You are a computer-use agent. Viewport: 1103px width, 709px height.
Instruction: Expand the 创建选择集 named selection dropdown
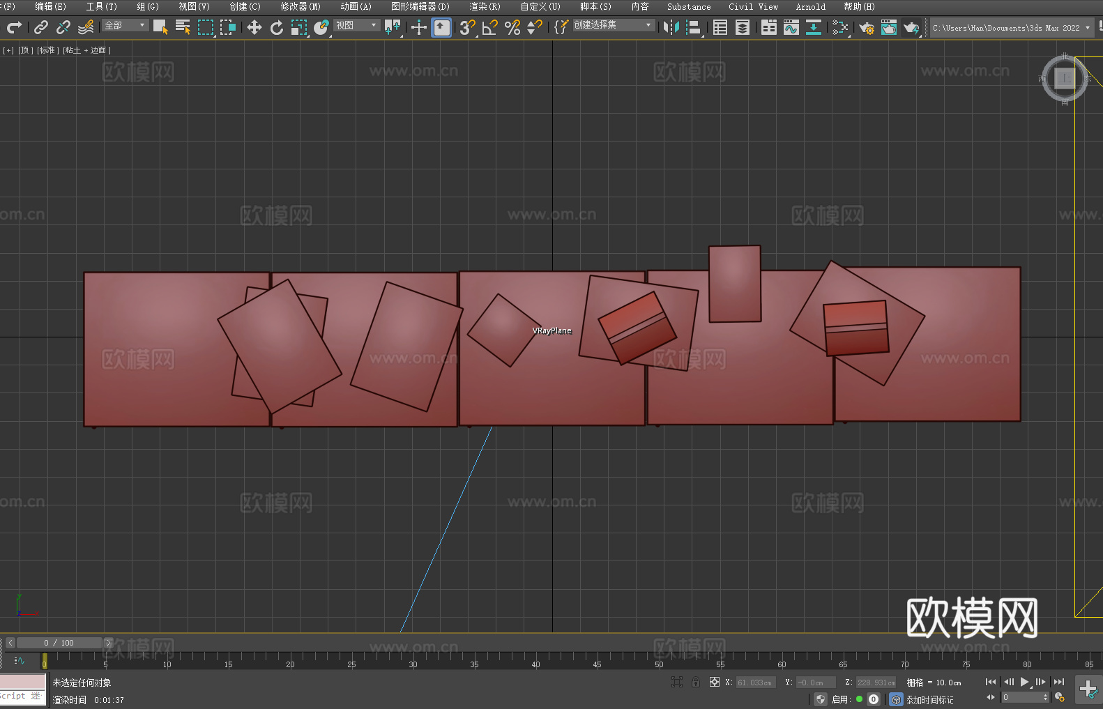tap(614, 25)
